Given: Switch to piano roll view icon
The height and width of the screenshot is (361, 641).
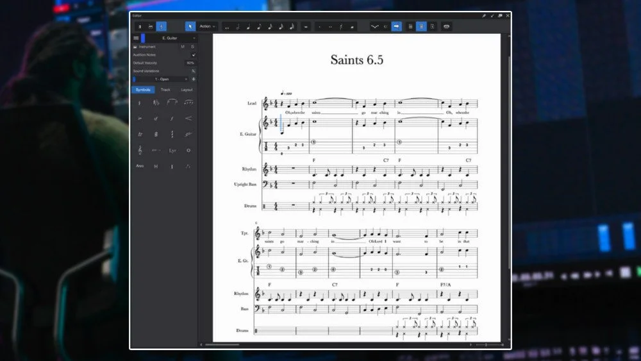Looking at the screenshot, I should [140, 26].
